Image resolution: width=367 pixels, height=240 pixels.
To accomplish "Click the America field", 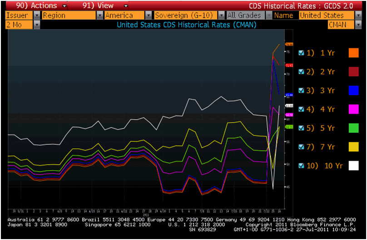I will (125, 15).
